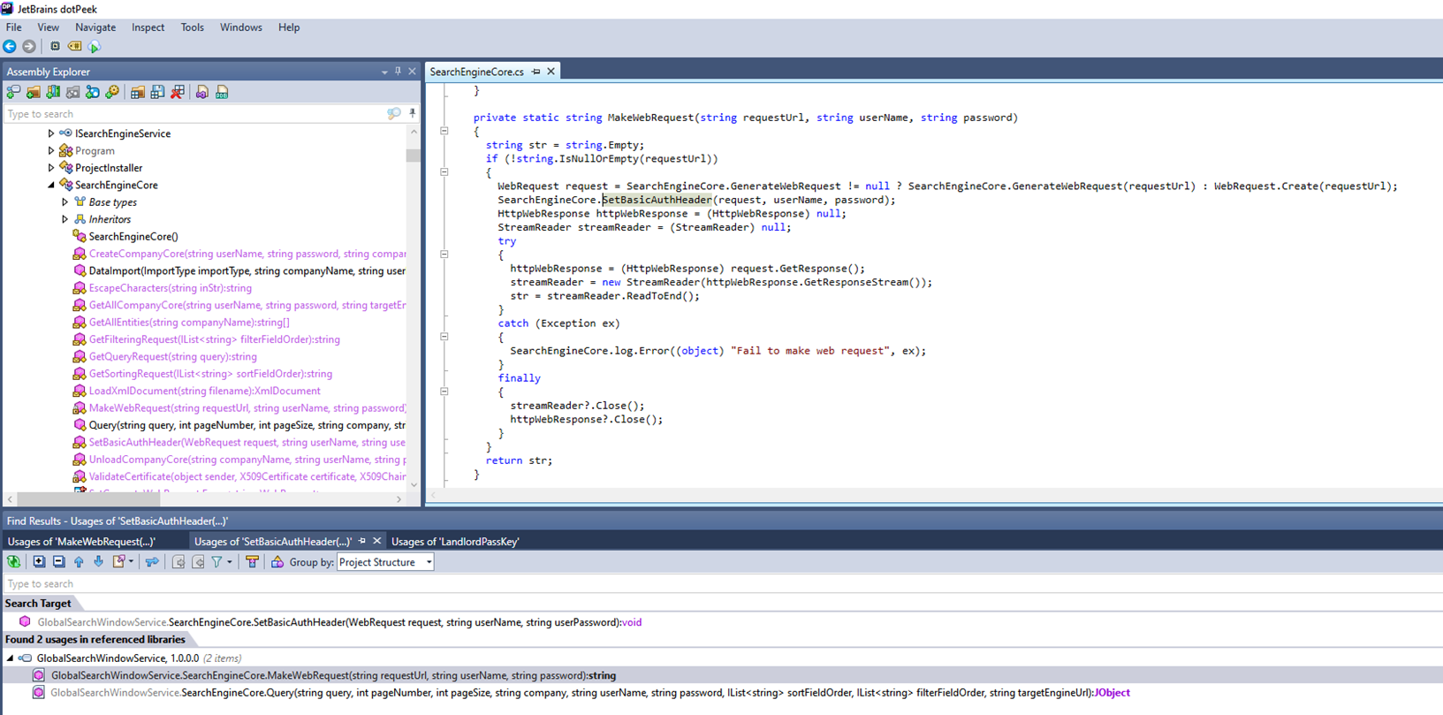This screenshot has width=1443, height=715.
Task: Select GetQueryRequest method in Assembly Explorer
Action: (x=172, y=356)
